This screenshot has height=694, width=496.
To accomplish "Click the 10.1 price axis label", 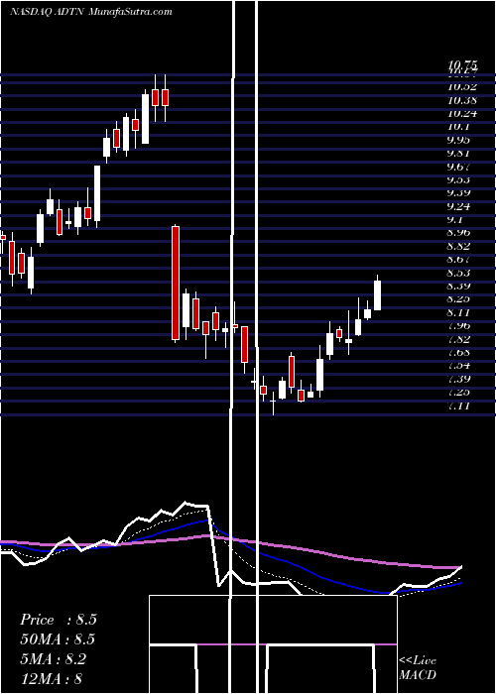I will tap(458, 127).
